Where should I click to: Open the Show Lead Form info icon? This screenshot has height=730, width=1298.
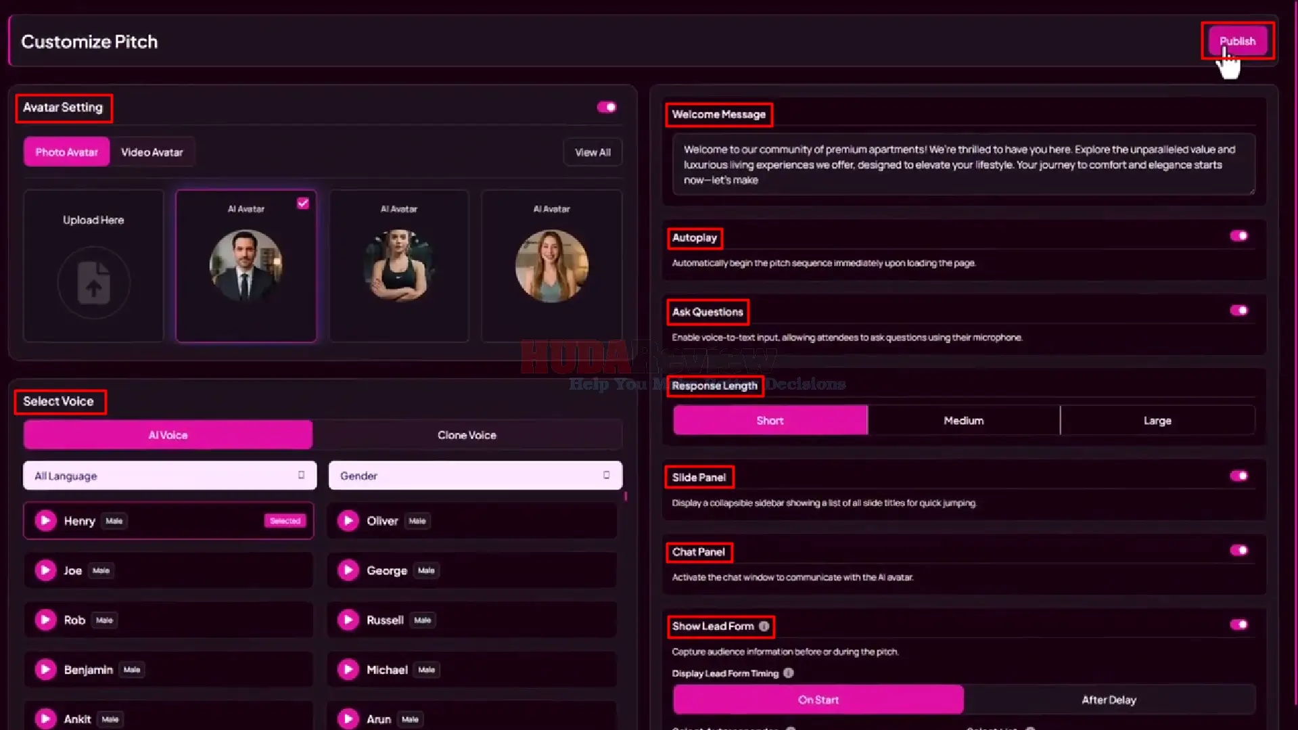pyautogui.click(x=764, y=626)
